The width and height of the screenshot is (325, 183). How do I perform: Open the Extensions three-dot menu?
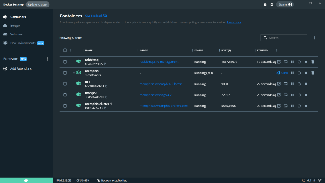(x=47, y=59)
